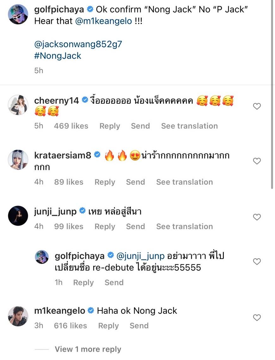The width and height of the screenshot is (275, 360).
Task: Open golfpichaya's small avatar in reply
Action: [42, 257]
